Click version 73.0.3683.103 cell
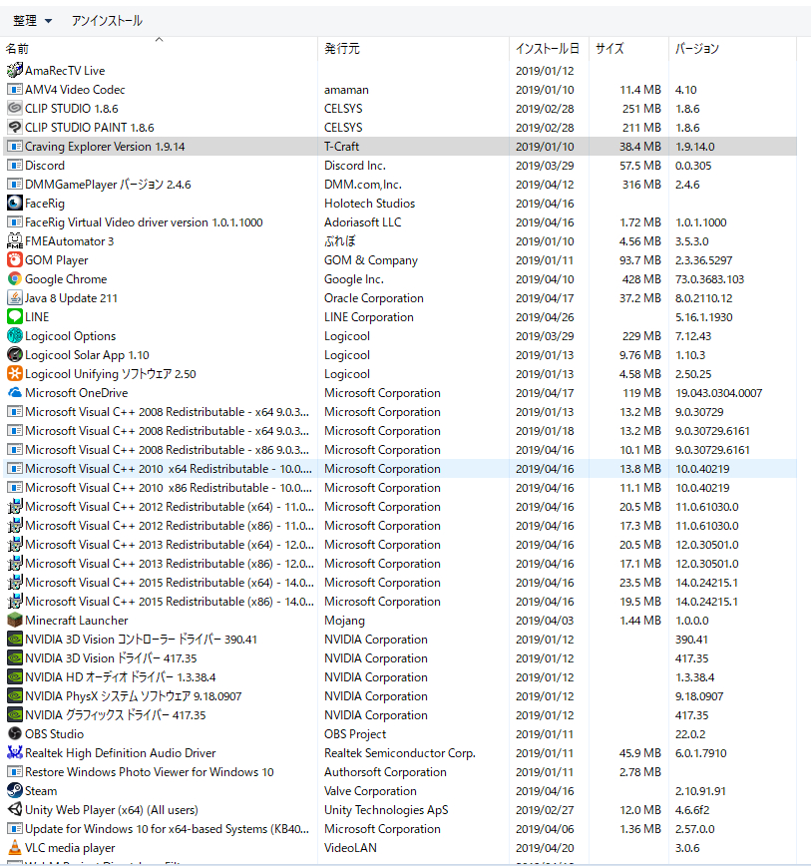811x866 pixels. click(709, 279)
